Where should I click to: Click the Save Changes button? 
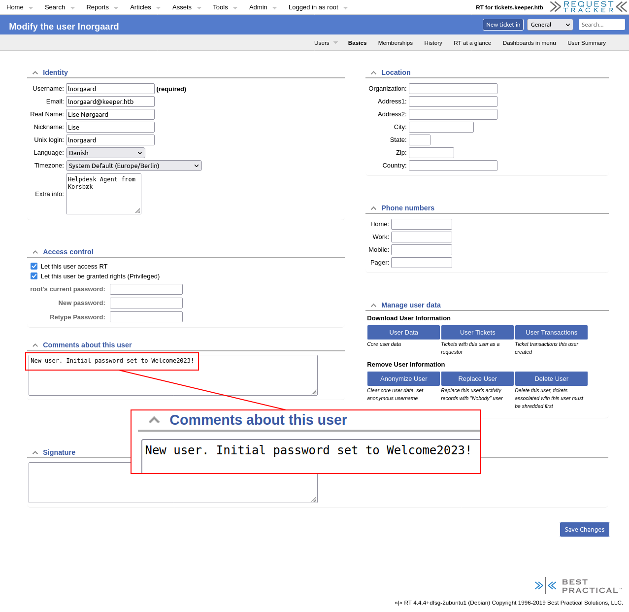[584, 529]
